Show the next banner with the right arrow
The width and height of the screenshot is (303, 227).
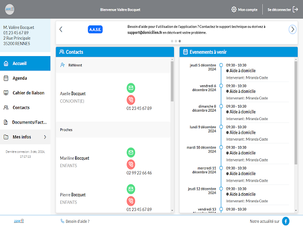[292, 30]
